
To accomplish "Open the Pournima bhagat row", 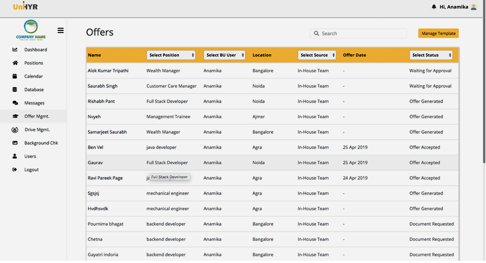I will [x=272, y=224].
